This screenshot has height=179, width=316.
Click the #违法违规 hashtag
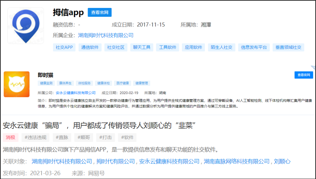tap(35, 137)
